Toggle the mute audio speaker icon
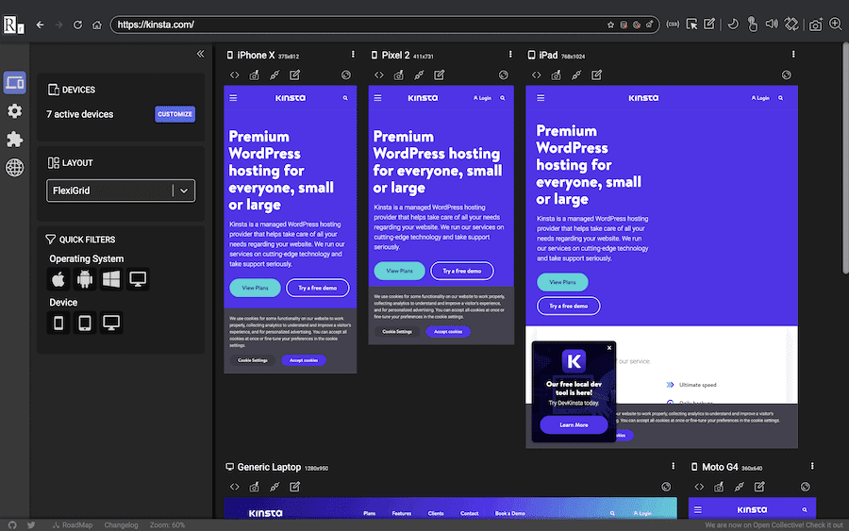 coord(772,25)
